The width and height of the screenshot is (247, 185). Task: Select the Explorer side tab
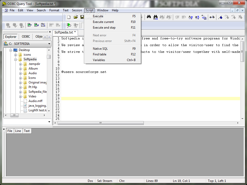[11, 37]
